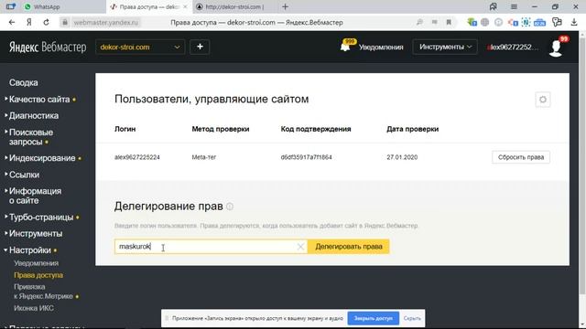586x329 pixels.
Task: Open Уведомления under Настройки
Action: coord(37,263)
